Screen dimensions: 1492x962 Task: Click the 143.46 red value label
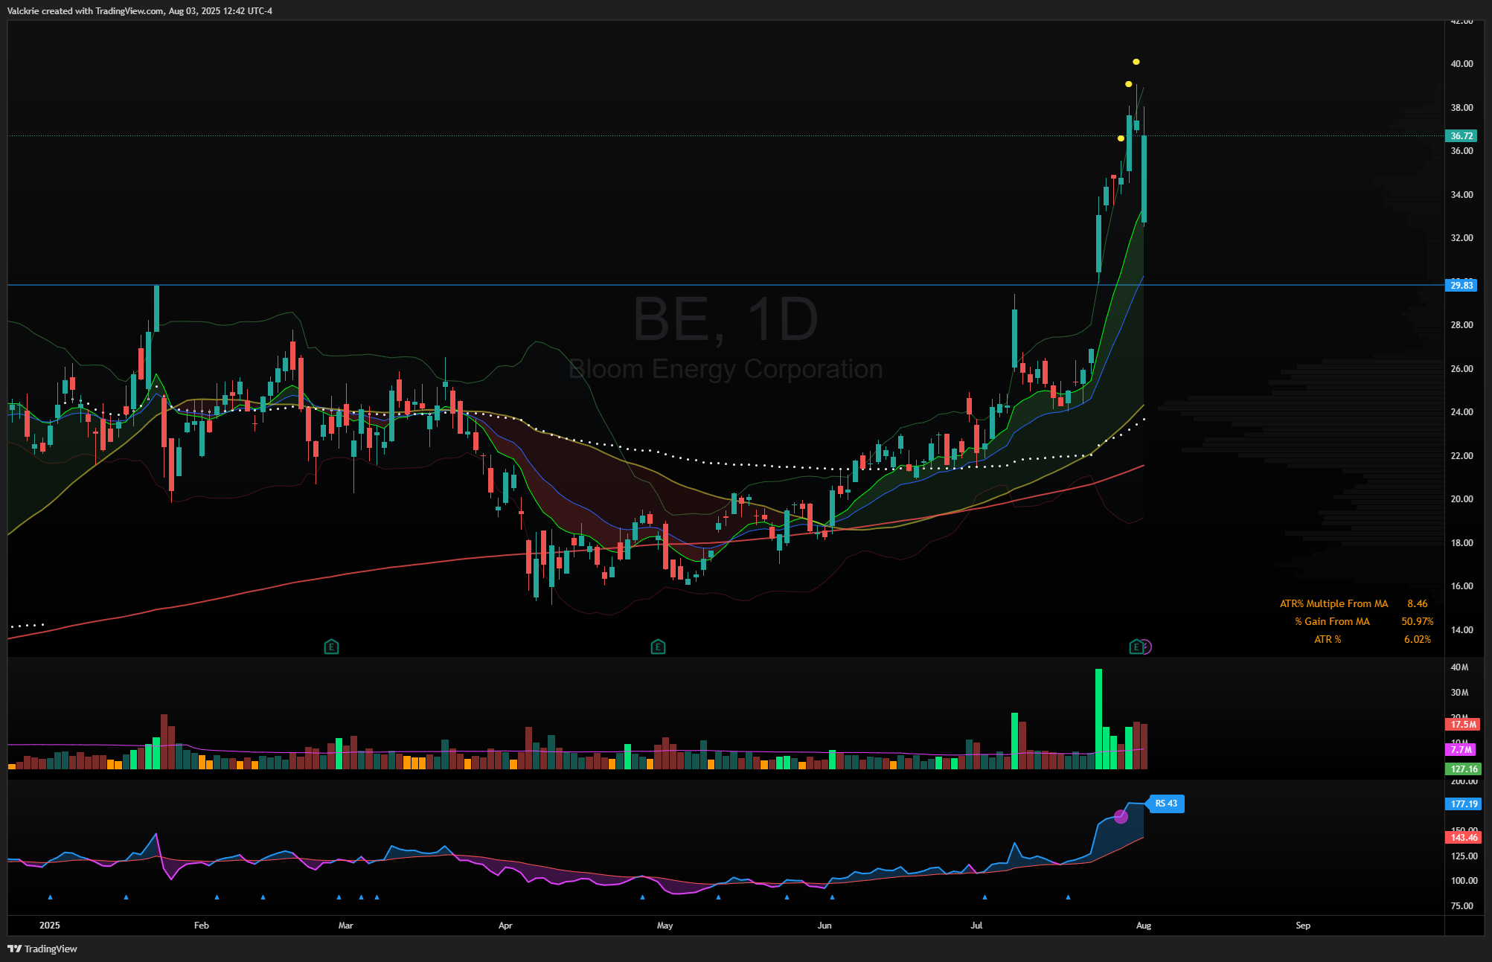1463,838
